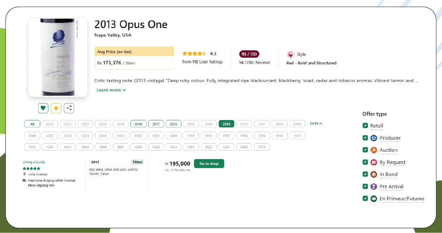Open the 110 User Ratings link

point(202,62)
